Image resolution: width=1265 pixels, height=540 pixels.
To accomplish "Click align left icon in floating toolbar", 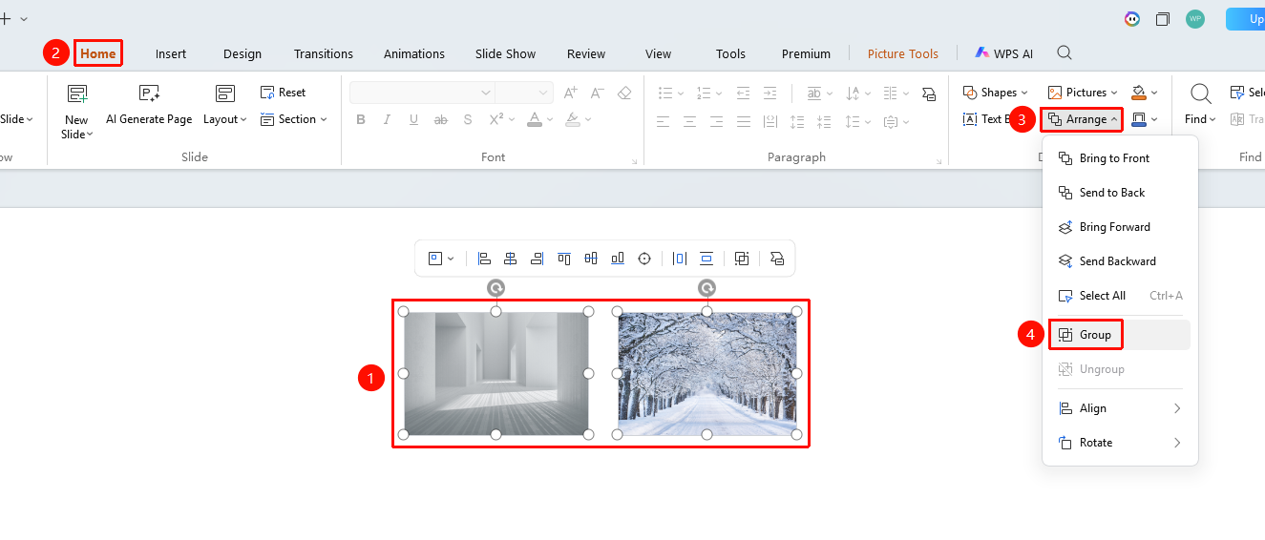I will tap(484, 259).
